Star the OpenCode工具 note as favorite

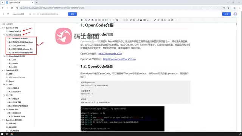coord(30,14)
